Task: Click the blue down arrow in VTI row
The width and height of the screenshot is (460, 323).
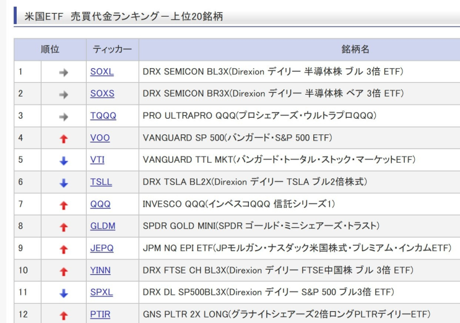Action: (64, 161)
